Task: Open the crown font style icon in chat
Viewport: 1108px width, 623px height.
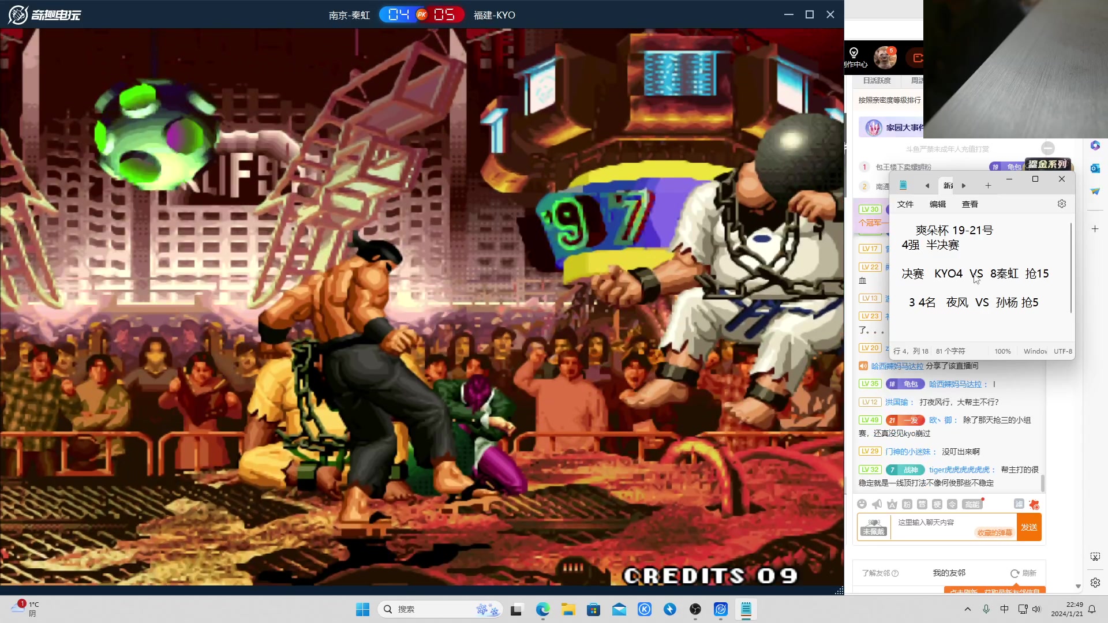Action: (892, 504)
